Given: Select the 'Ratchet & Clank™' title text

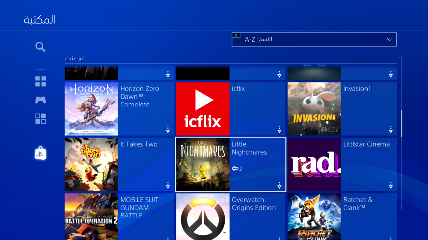Looking at the screenshot, I should (357, 204).
